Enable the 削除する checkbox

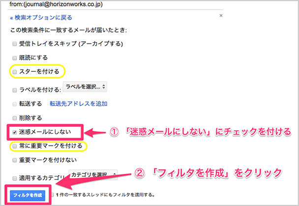tap(14, 118)
